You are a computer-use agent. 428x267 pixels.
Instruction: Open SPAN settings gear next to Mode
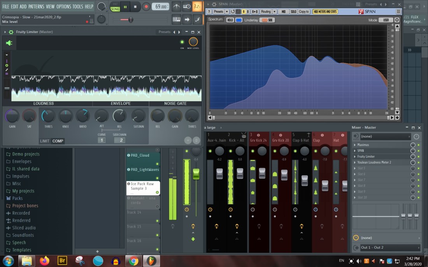click(x=397, y=20)
